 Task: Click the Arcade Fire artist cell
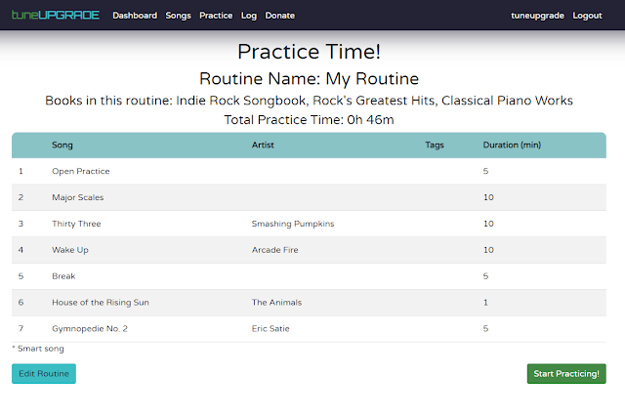point(275,250)
